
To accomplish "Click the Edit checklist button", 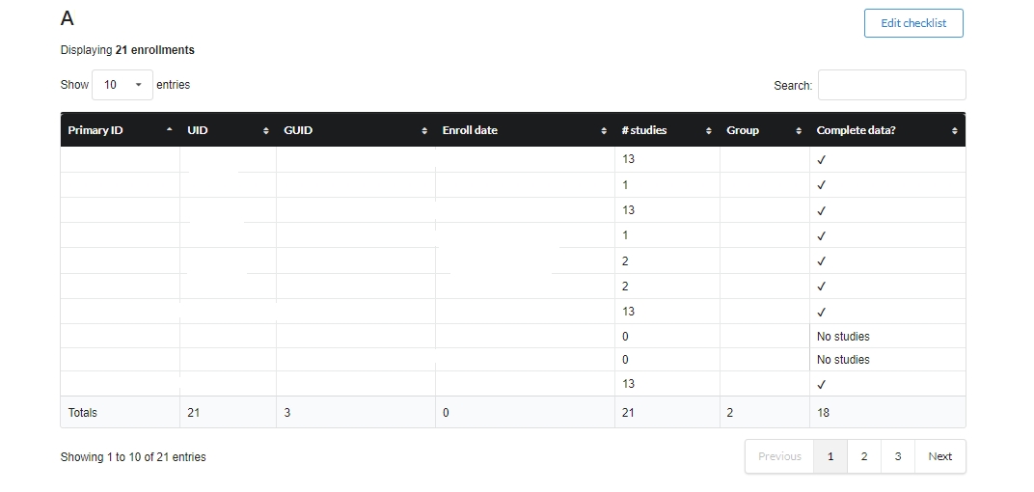I will pos(913,23).
